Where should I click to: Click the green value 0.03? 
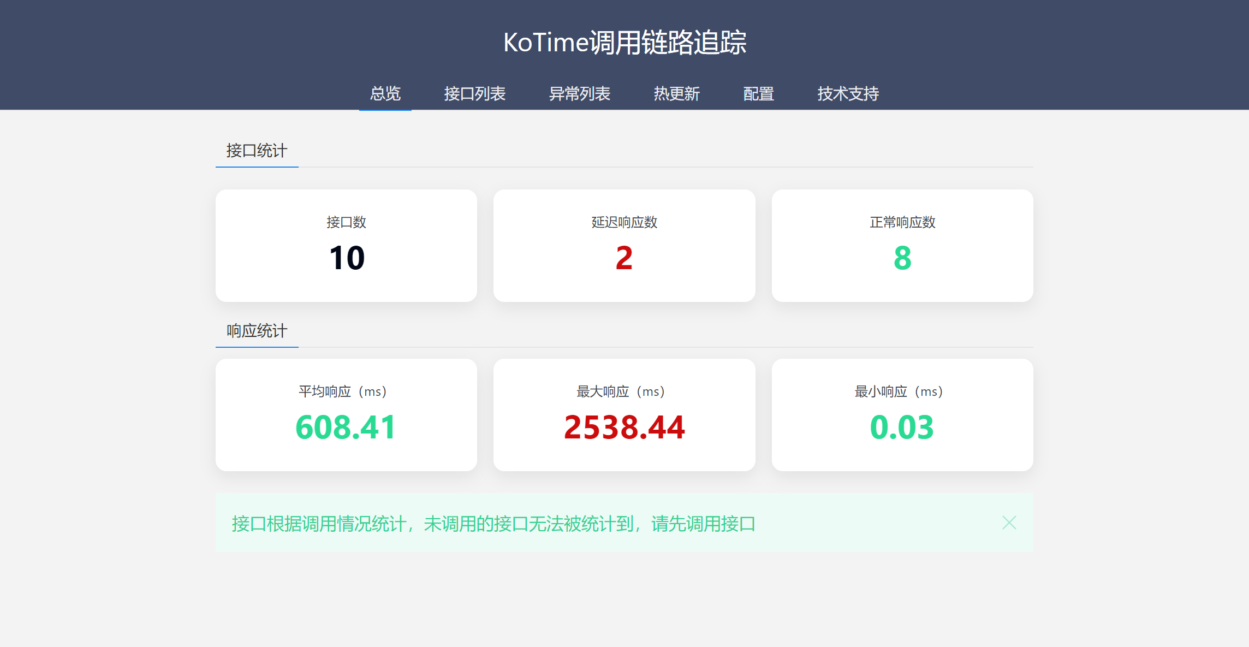point(902,427)
